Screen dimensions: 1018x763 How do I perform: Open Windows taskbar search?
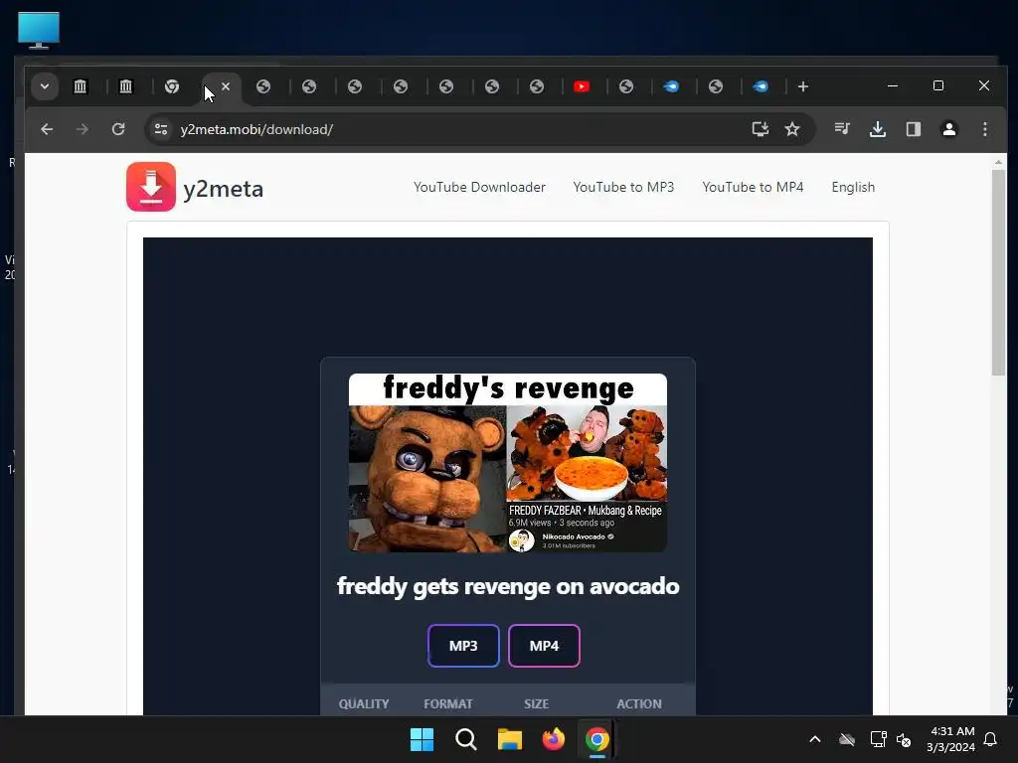[x=465, y=739]
